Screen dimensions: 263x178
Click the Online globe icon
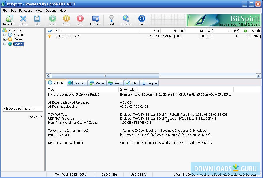10,44
